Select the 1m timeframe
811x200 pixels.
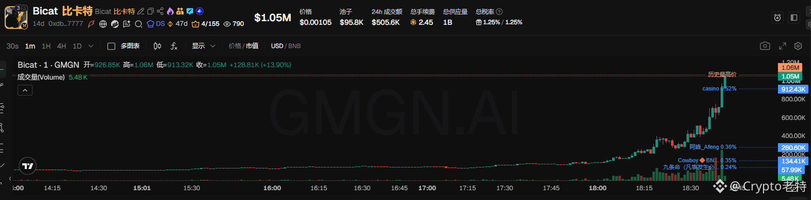[x=30, y=46]
